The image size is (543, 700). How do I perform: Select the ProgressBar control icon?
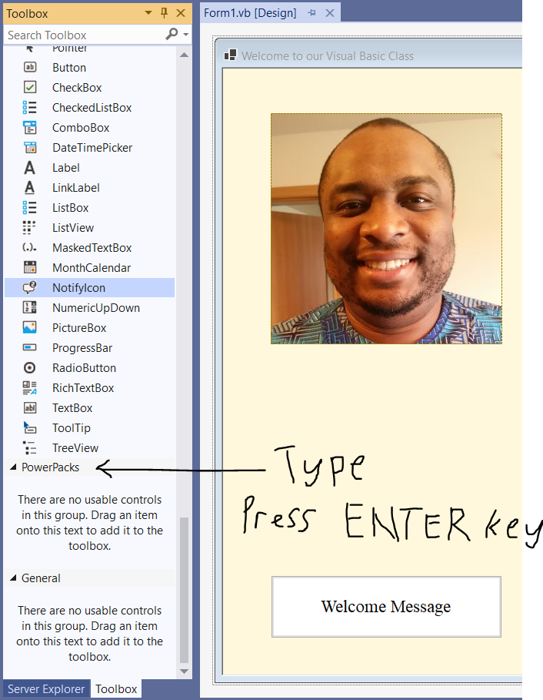click(x=30, y=348)
